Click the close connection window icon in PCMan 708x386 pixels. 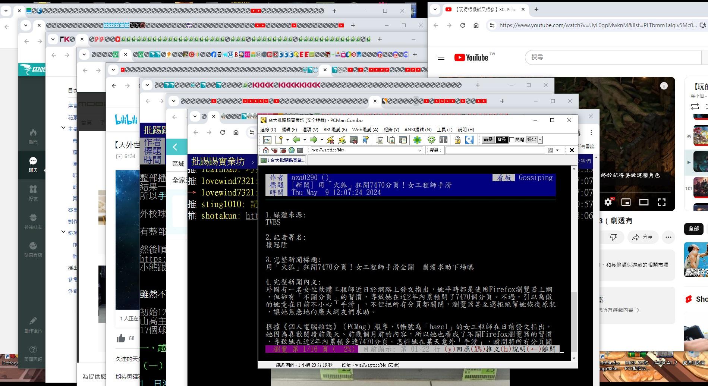(x=353, y=140)
